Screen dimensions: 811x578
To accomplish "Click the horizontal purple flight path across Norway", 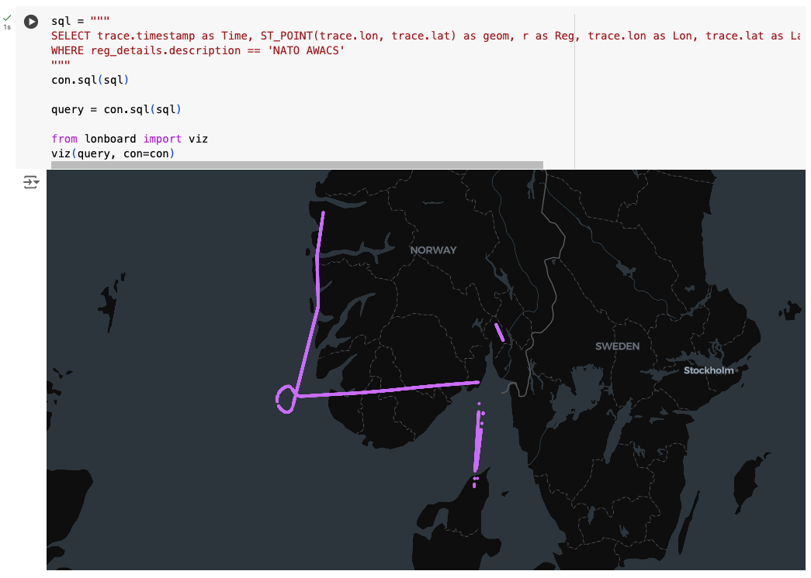I will coord(388,389).
